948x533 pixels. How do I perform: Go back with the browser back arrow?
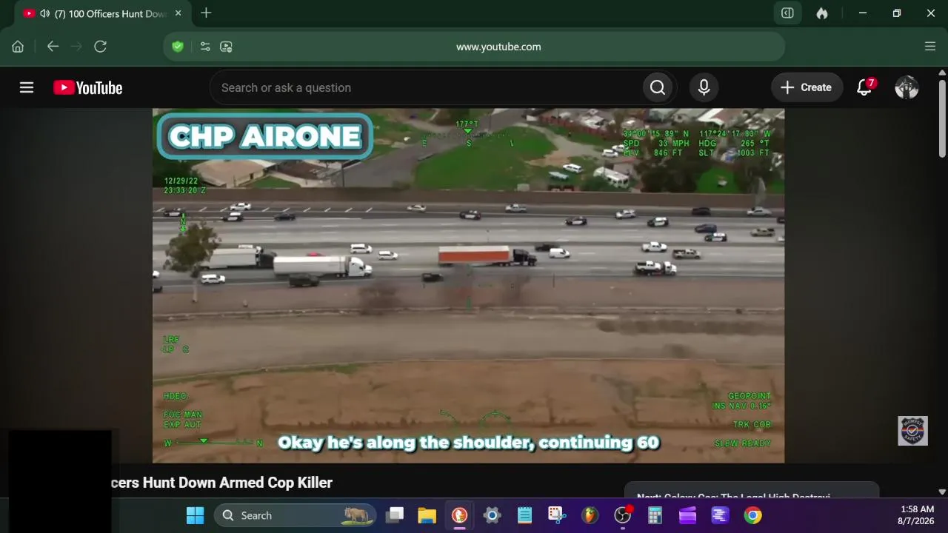pos(53,47)
